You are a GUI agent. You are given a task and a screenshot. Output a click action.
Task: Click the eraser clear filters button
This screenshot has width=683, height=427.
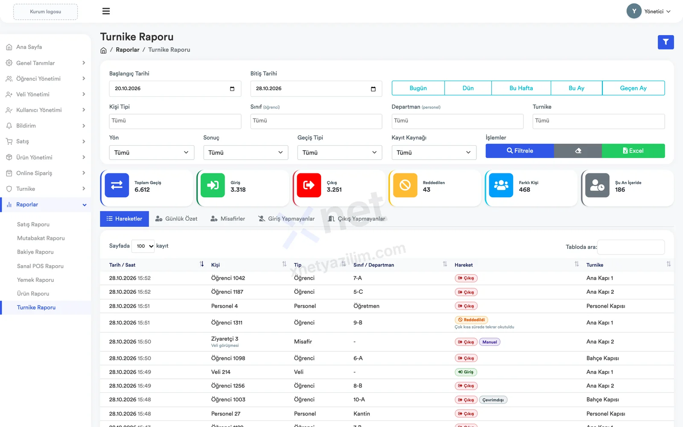pos(578,151)
